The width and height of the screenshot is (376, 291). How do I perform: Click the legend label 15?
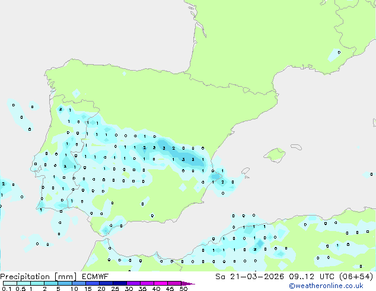click(x=88, y=289)
